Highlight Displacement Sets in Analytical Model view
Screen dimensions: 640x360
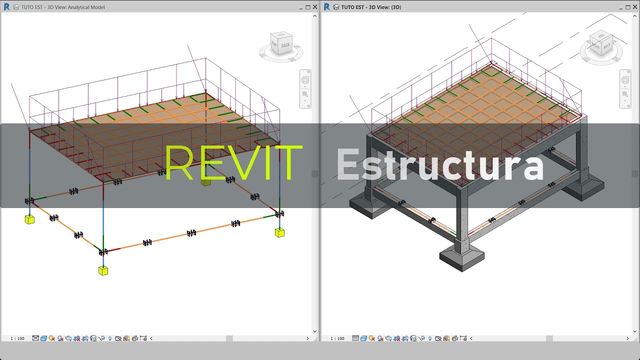pyautogui.click(x=135, y=338)
